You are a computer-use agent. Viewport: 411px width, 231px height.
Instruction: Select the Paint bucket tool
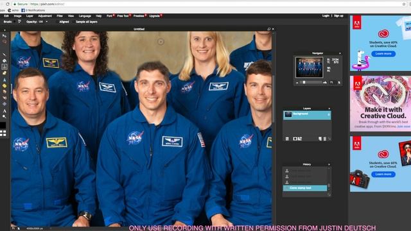coord(4,61)
